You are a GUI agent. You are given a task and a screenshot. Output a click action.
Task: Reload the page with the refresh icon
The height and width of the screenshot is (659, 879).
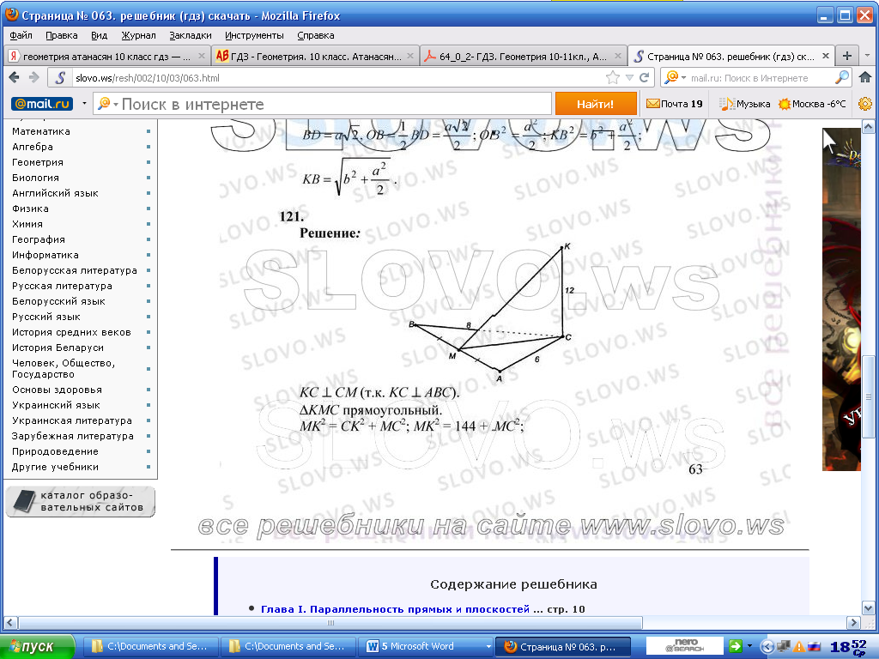click(644, 77)
